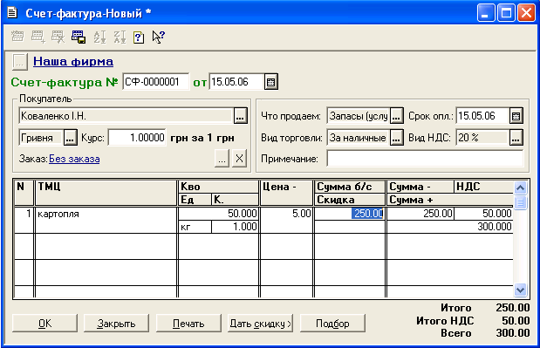
Task: Click the delete row toolbar icon
Action: pos(58,37)
